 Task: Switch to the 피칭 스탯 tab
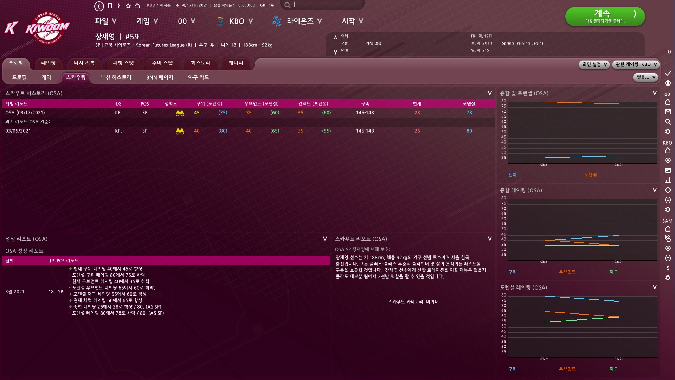click(x=123, y=63)
